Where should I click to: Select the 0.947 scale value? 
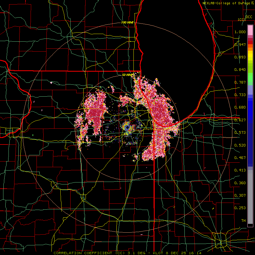click(240, 44)
